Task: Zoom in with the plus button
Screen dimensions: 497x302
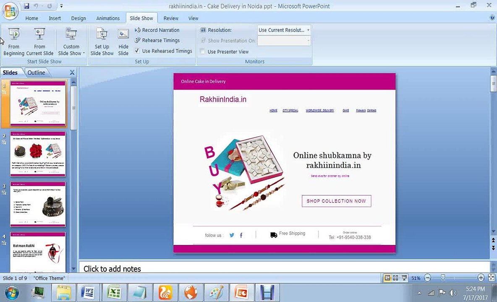Action: coord(481,278)
